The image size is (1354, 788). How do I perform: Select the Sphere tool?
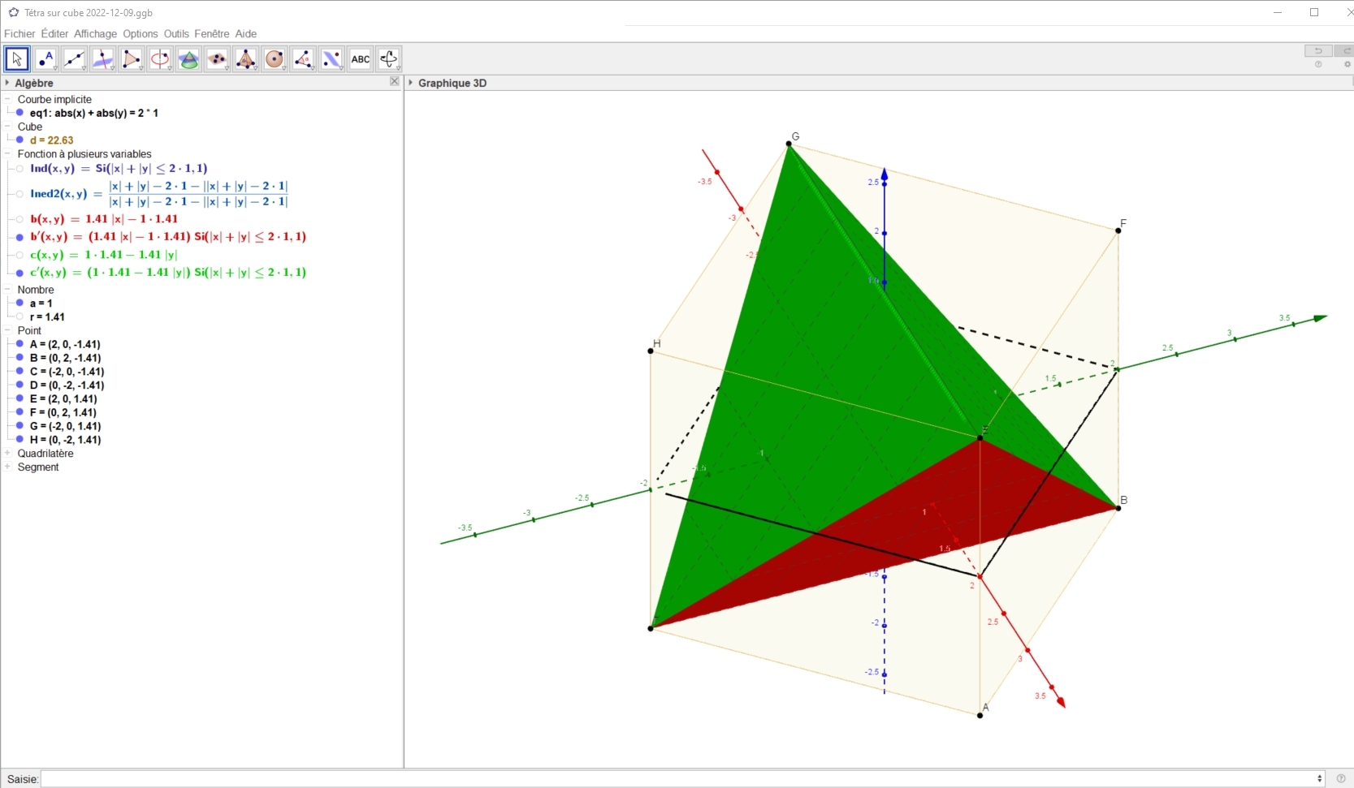click(275, 58)
